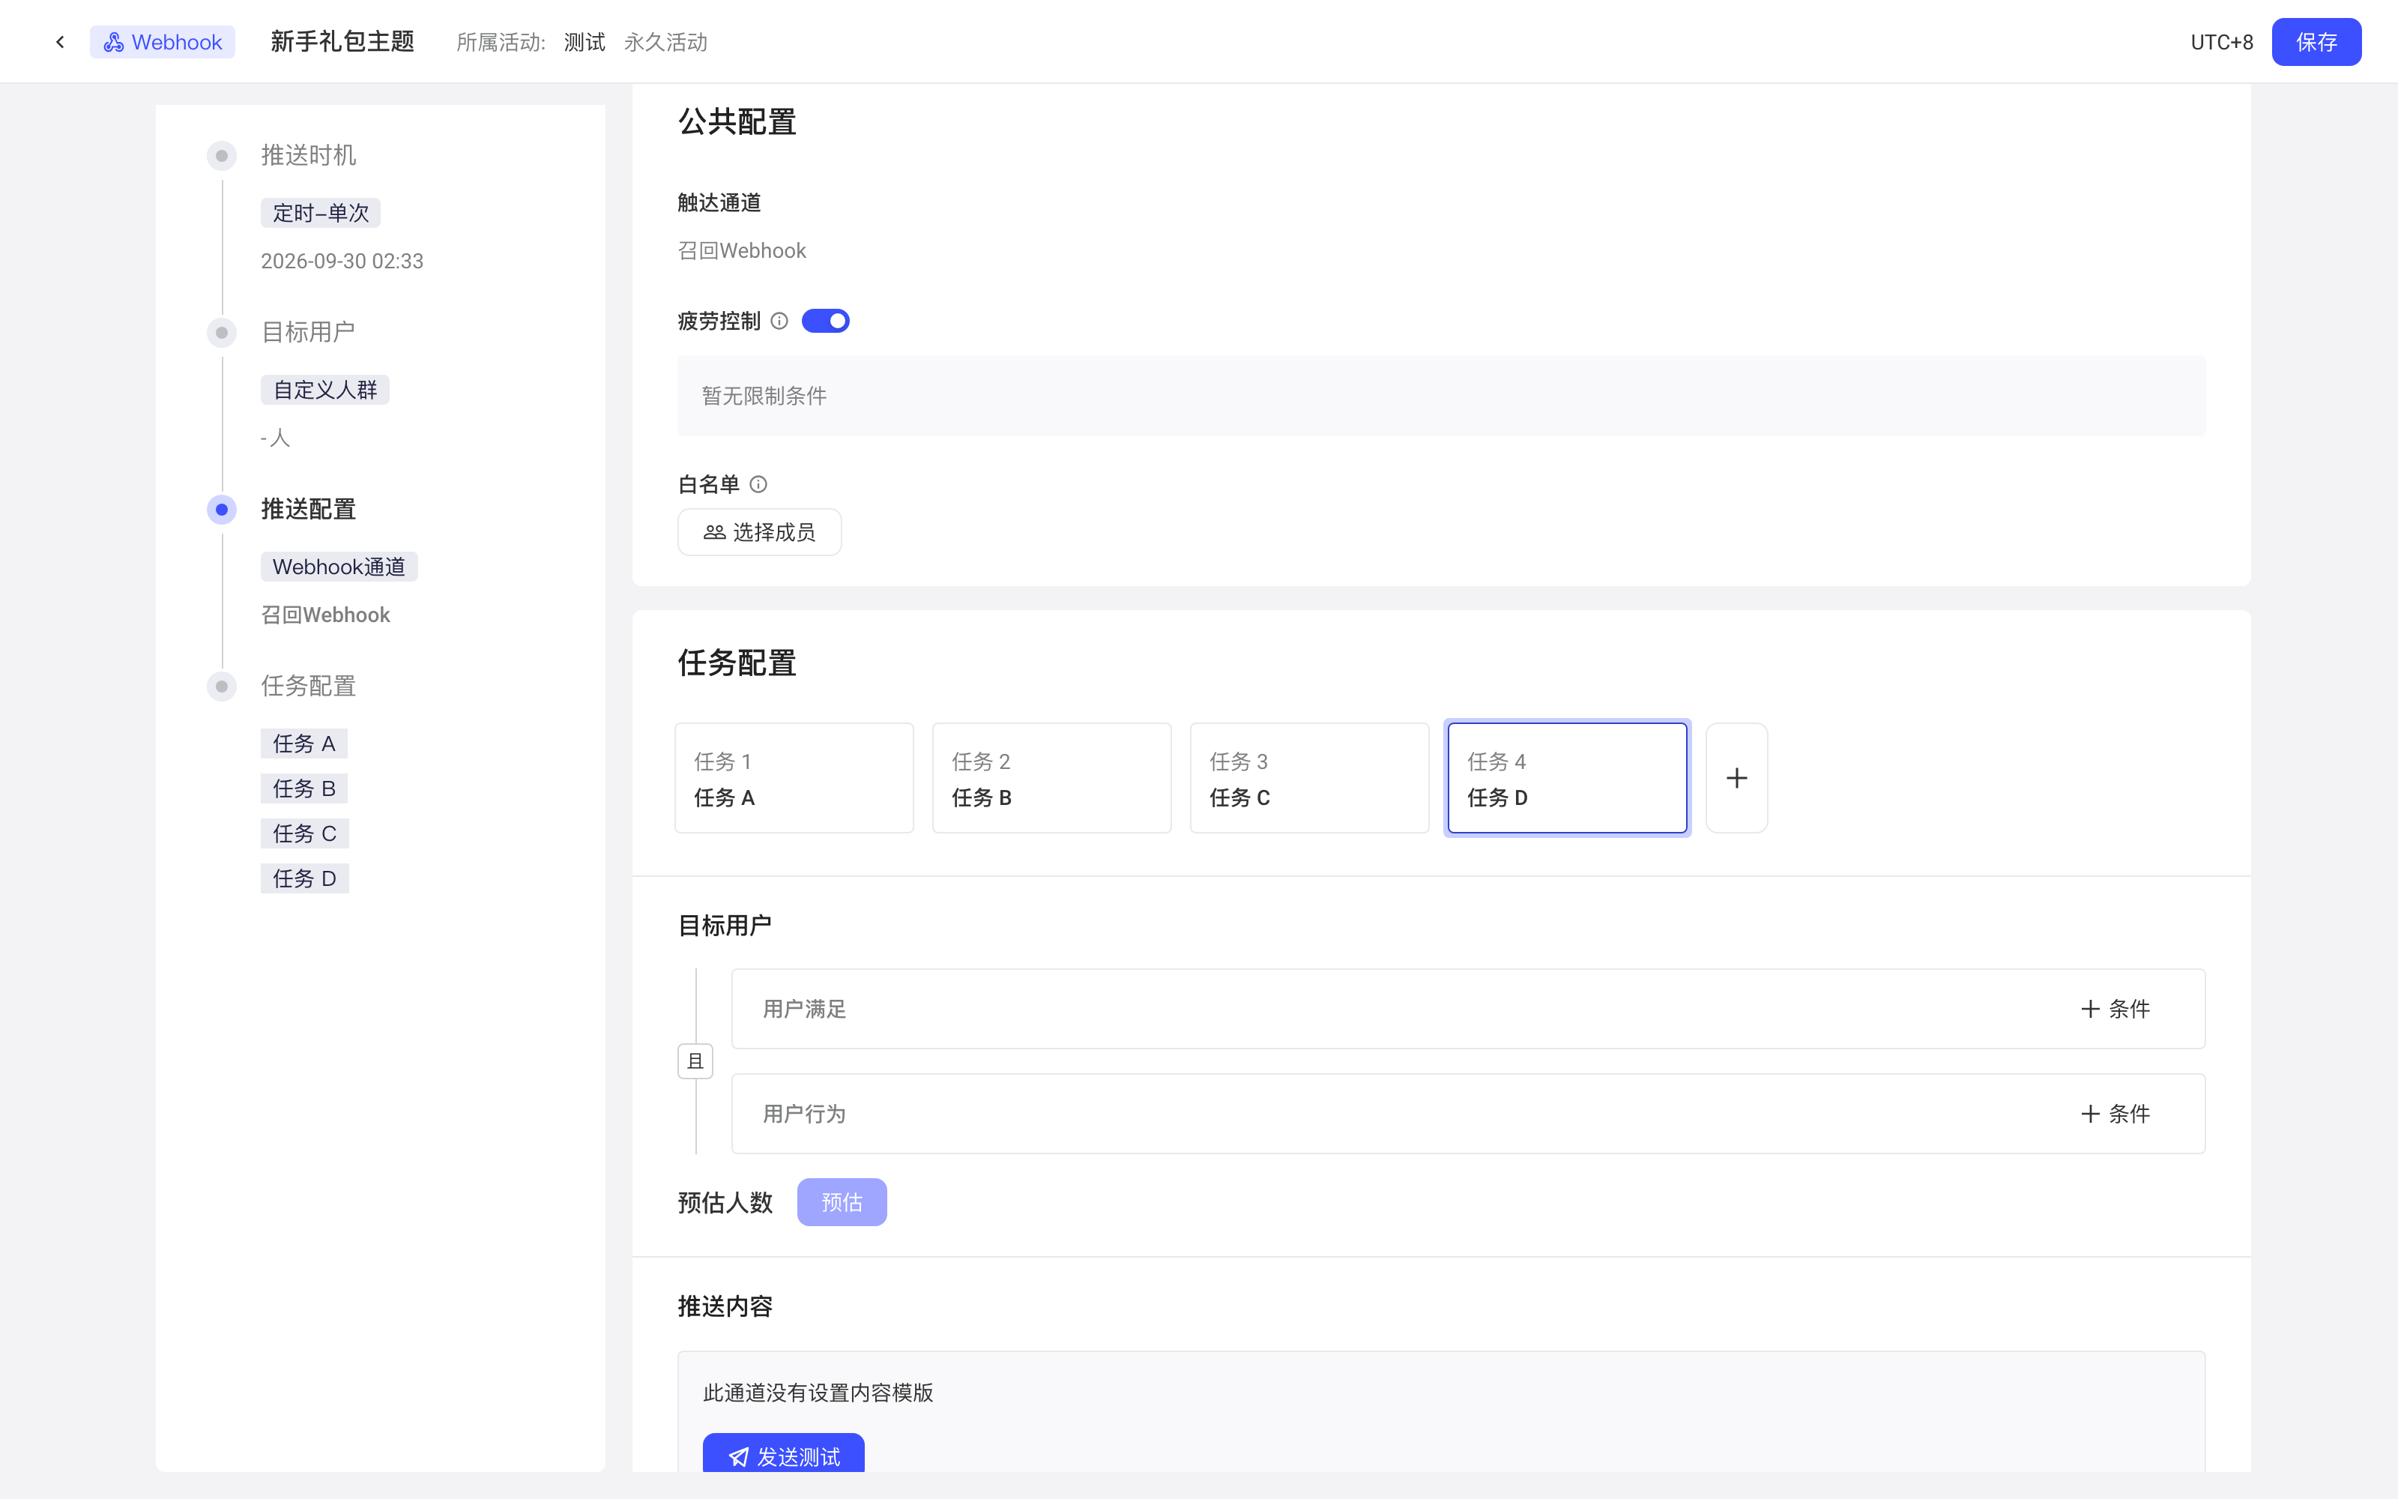Click the 预估 estimate button
Screen dimensions: 2398x1499
click(x=842, y=1202)
